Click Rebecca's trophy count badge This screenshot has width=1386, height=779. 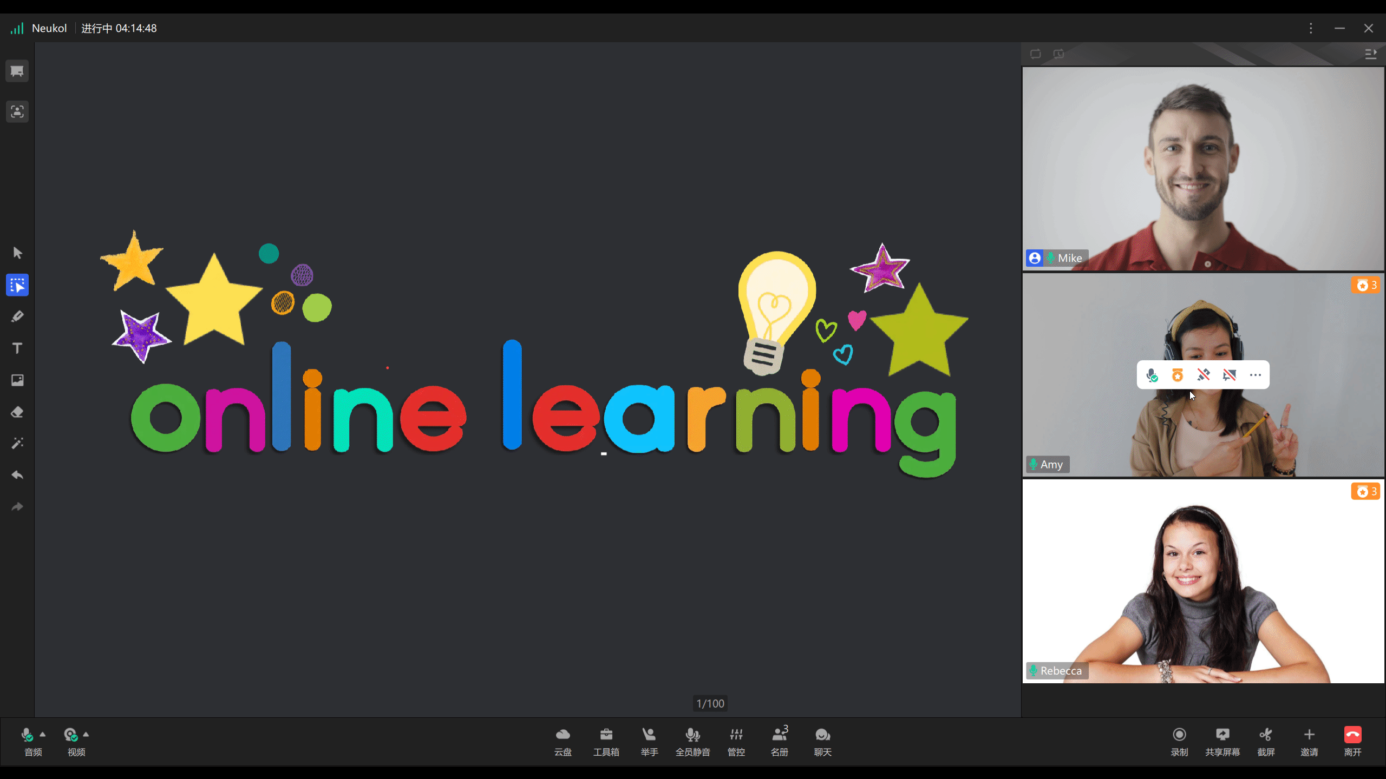pos(1365,491)
